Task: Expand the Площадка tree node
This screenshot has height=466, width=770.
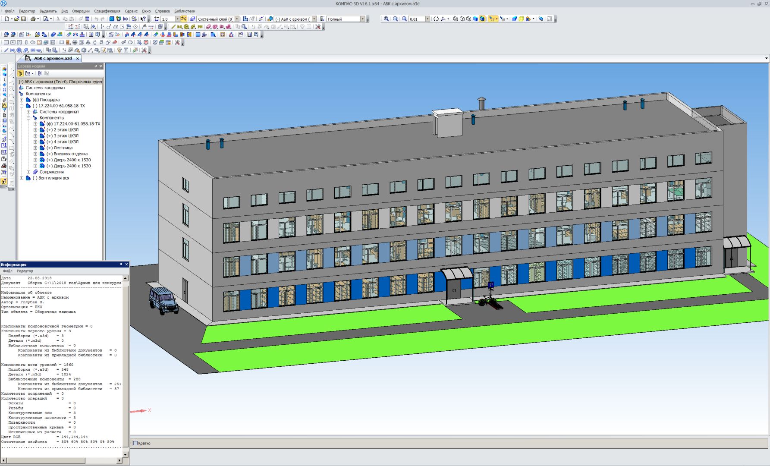Action: [22, 100]
